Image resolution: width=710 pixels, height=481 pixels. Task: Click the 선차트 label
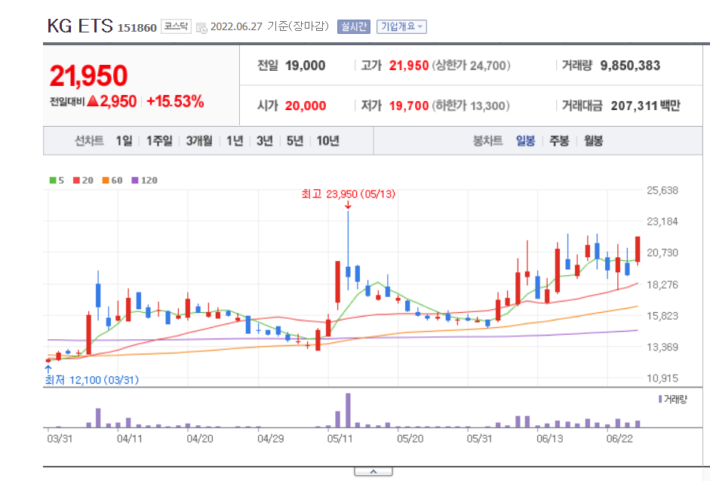(x=89, y=141)
